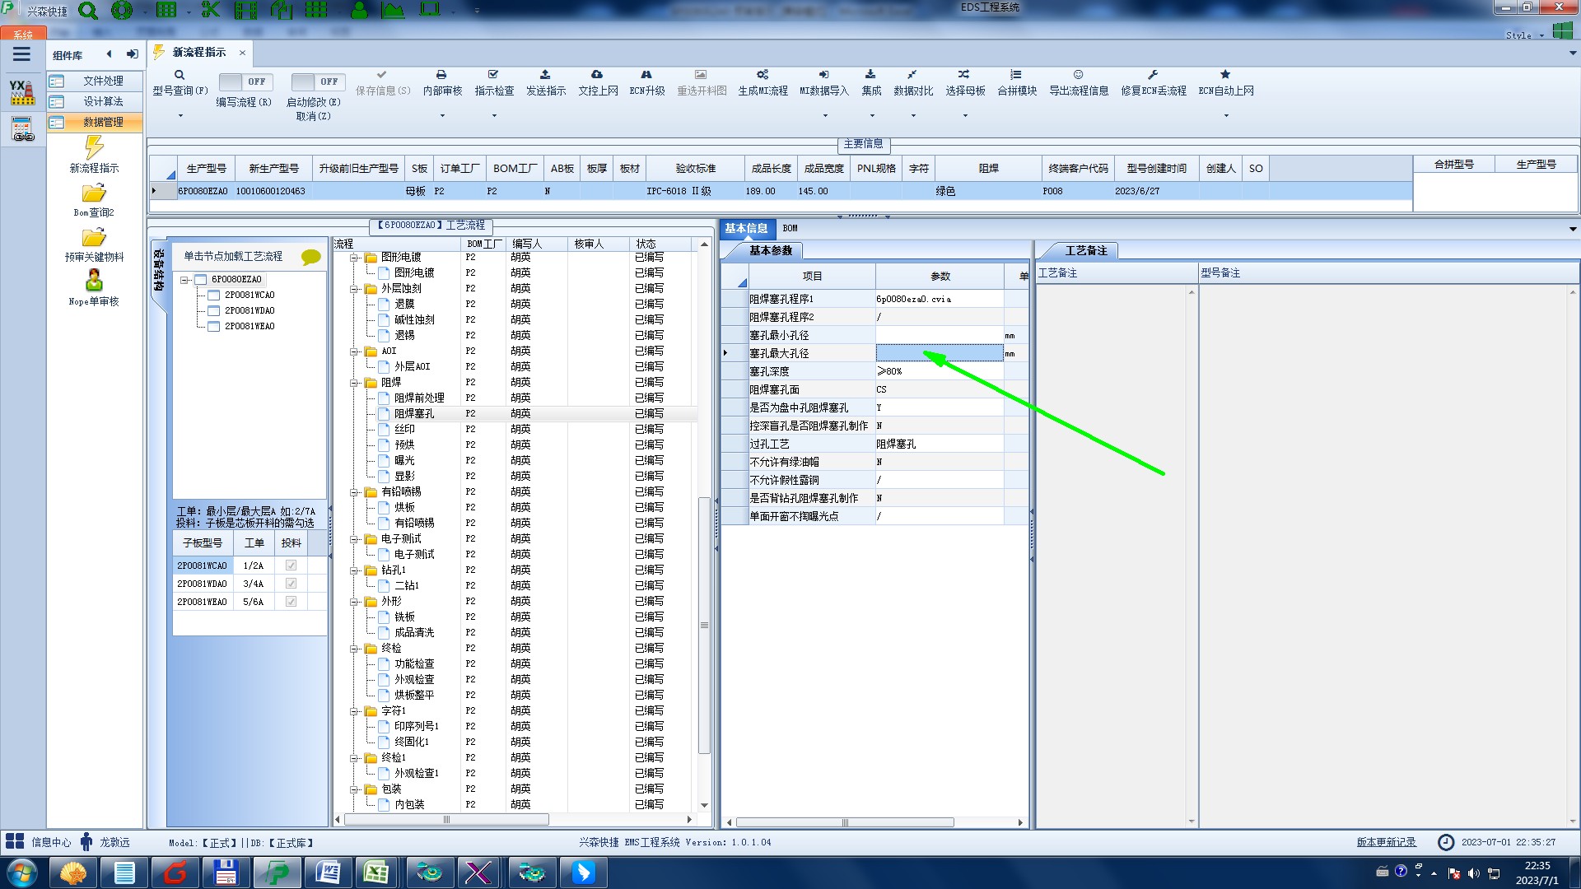Check the 2P0081WDA0 tree node checkbox
Image resolution: width=1581 pixels, height=889 pixels.
214,311
